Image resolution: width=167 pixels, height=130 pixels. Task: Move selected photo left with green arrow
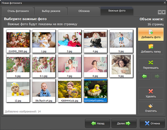click(x=144, y=76)
